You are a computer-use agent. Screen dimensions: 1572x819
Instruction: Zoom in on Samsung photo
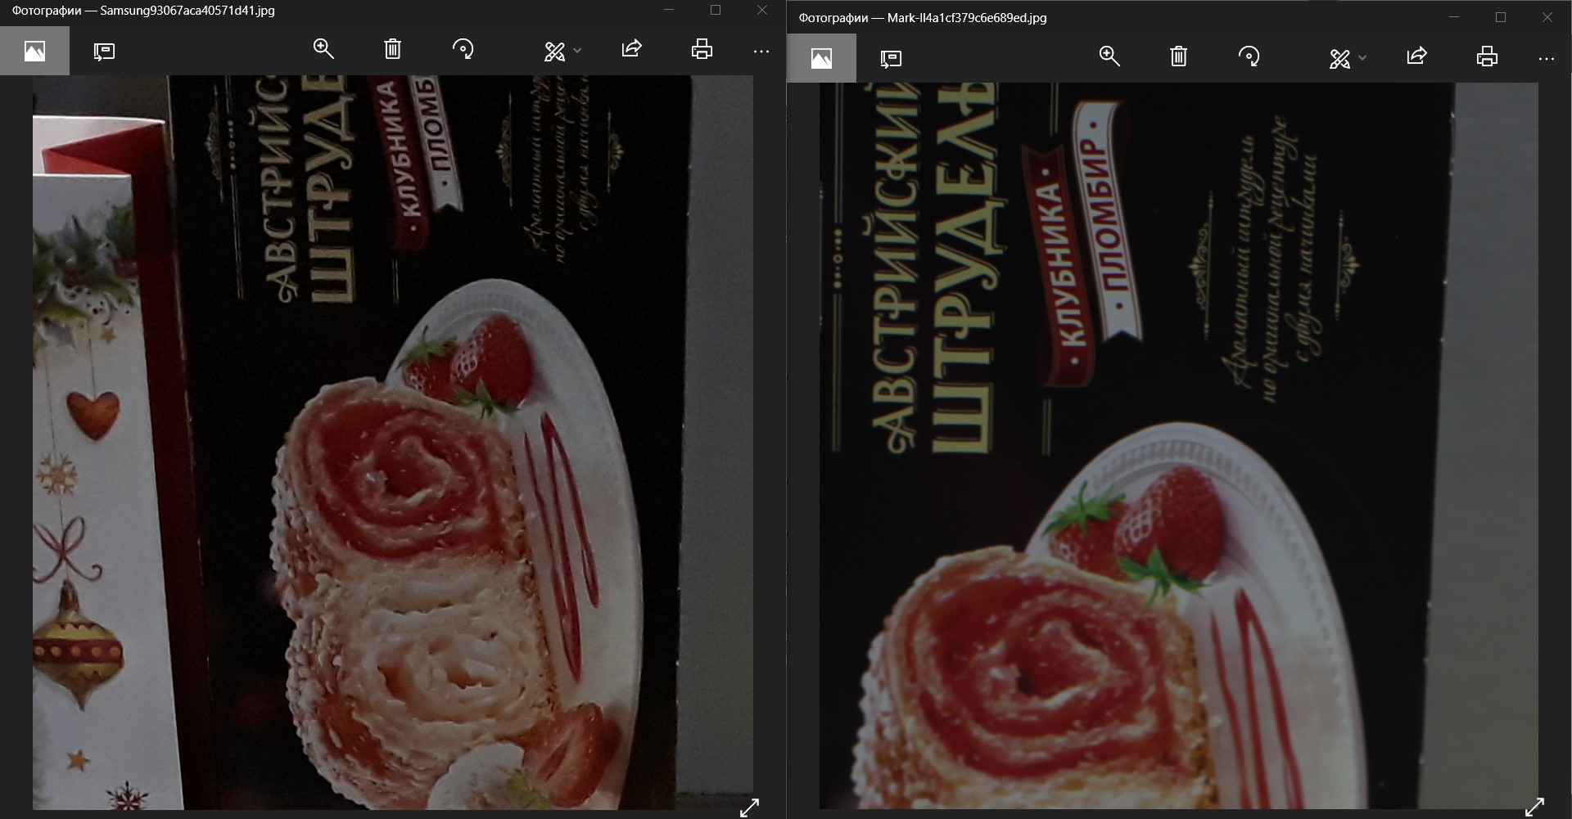pyautogui.click(x=323, y=49)
